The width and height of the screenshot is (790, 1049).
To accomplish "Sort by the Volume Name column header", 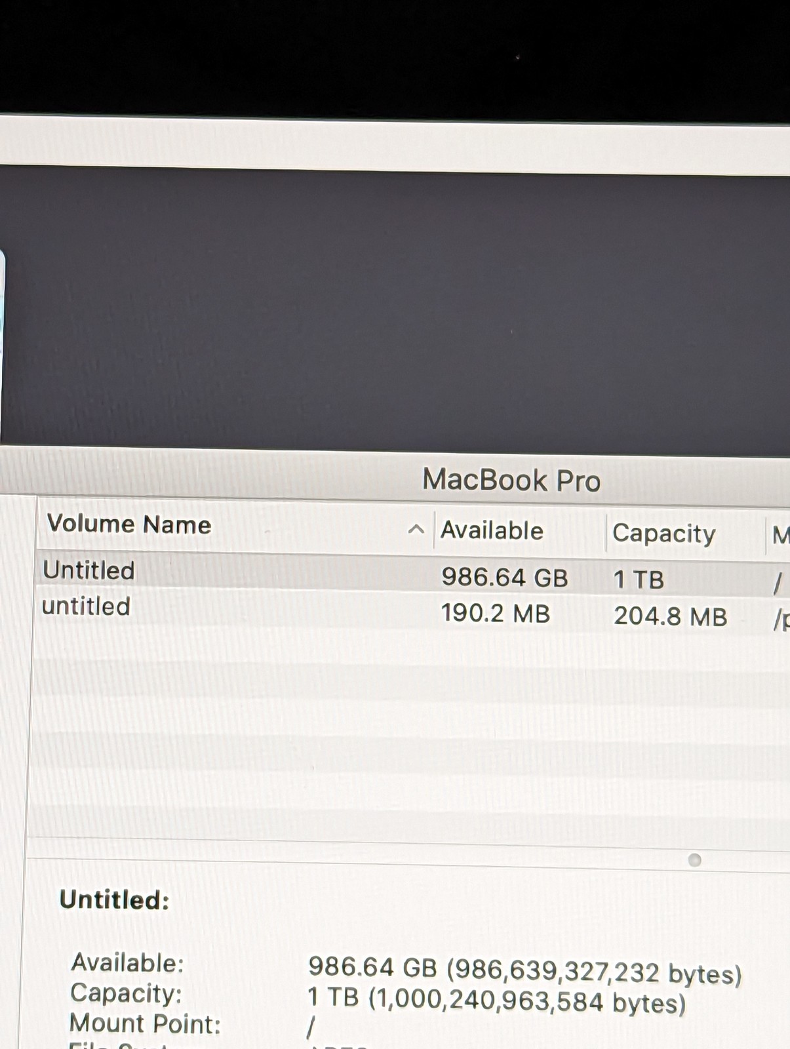I will tap(129, 524).
